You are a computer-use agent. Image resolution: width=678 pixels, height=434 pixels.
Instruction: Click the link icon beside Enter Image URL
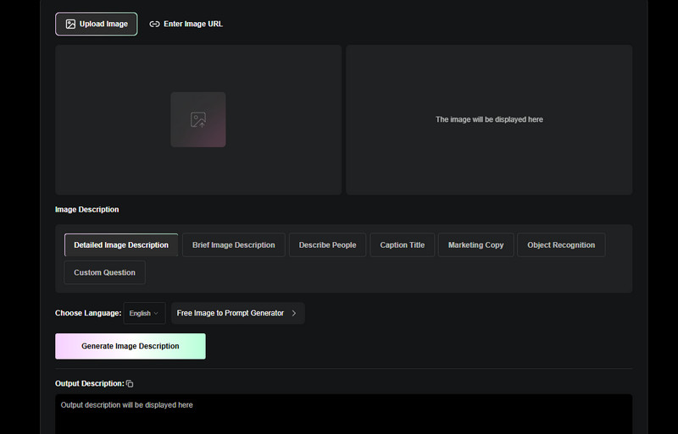tap(154, 25)
